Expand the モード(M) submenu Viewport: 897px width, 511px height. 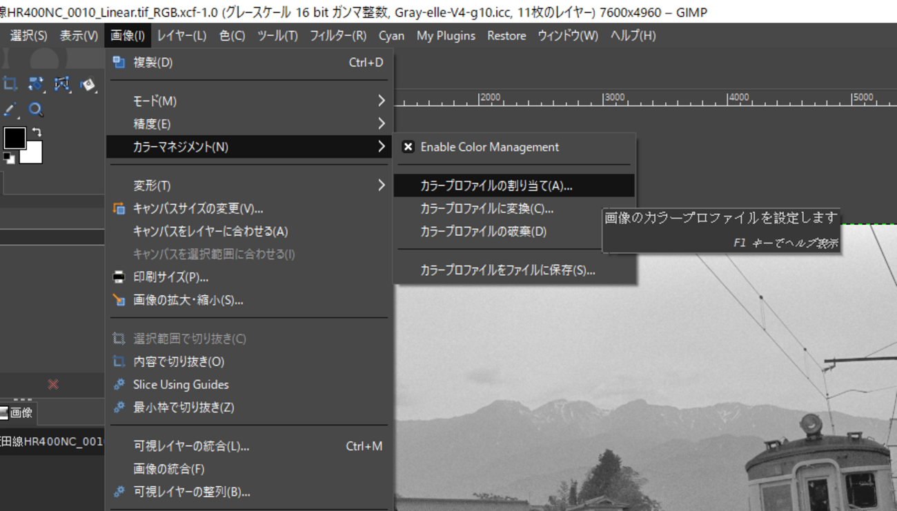pyautogui.click(x=248, y=101)
